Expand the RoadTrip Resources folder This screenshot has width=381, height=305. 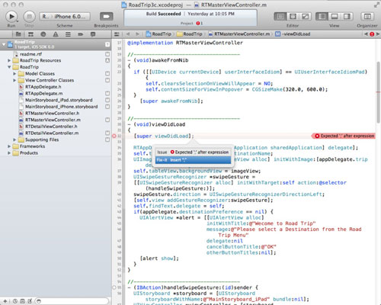(x=9, y=60)
